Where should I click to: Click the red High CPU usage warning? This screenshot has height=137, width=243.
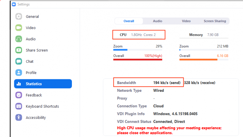click(169, 130)
